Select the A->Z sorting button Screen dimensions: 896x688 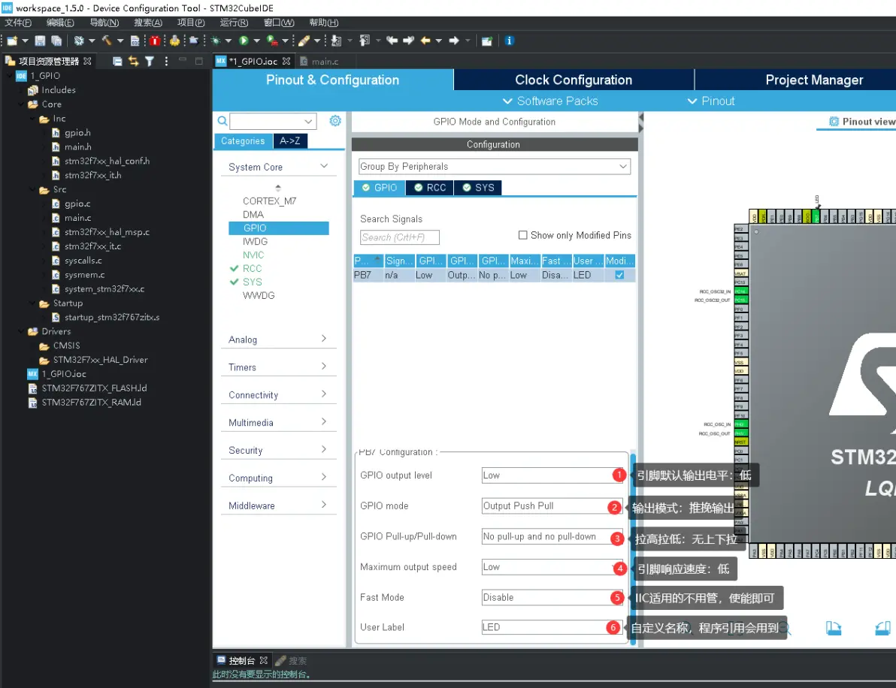click(x=289, y=141)
